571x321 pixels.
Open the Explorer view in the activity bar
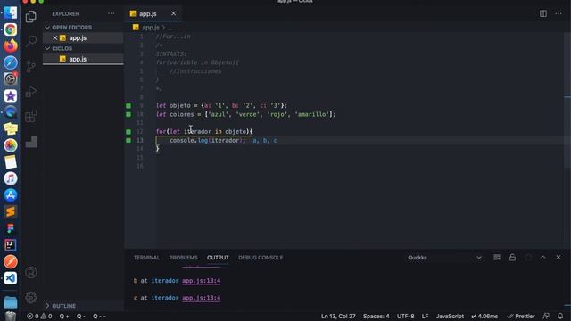point(31,16)
